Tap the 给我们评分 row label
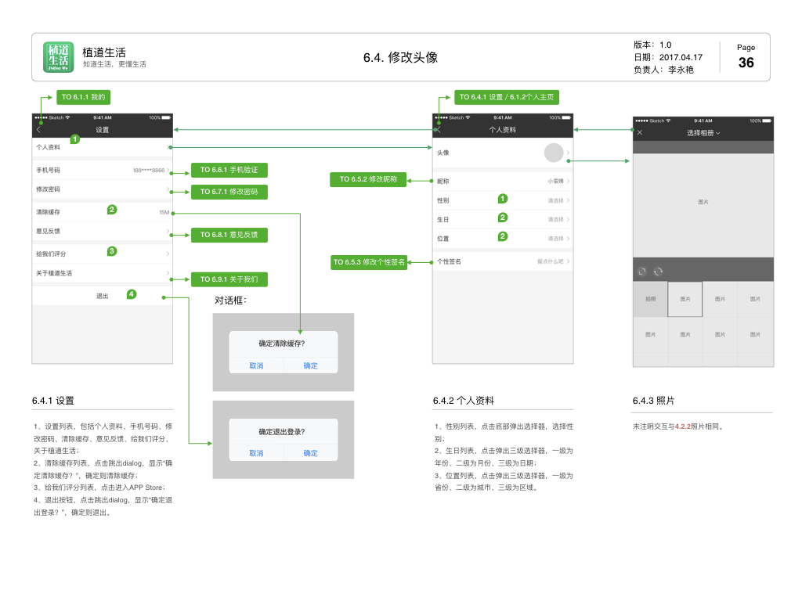This screenshot has width=802, height=601. pyautogui.click(x=51, y=254)
